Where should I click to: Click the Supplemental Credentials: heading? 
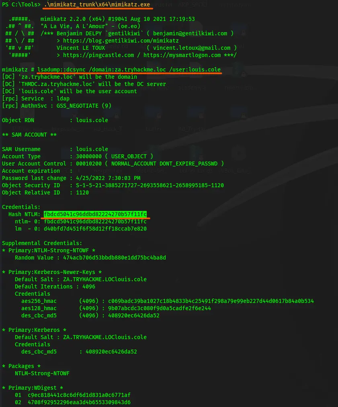tap(42, 243)
